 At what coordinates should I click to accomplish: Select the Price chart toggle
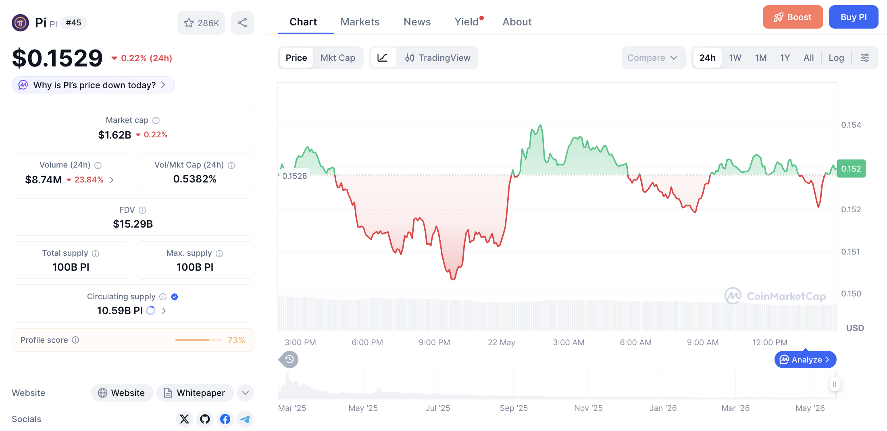[x=296, y=58]
